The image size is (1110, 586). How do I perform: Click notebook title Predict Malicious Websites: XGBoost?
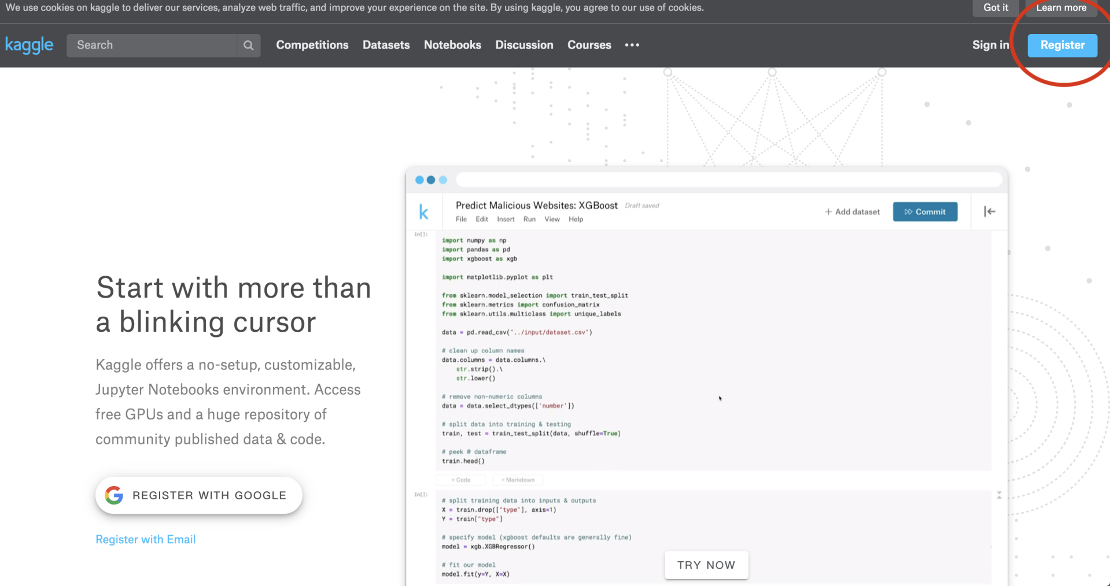536,205
